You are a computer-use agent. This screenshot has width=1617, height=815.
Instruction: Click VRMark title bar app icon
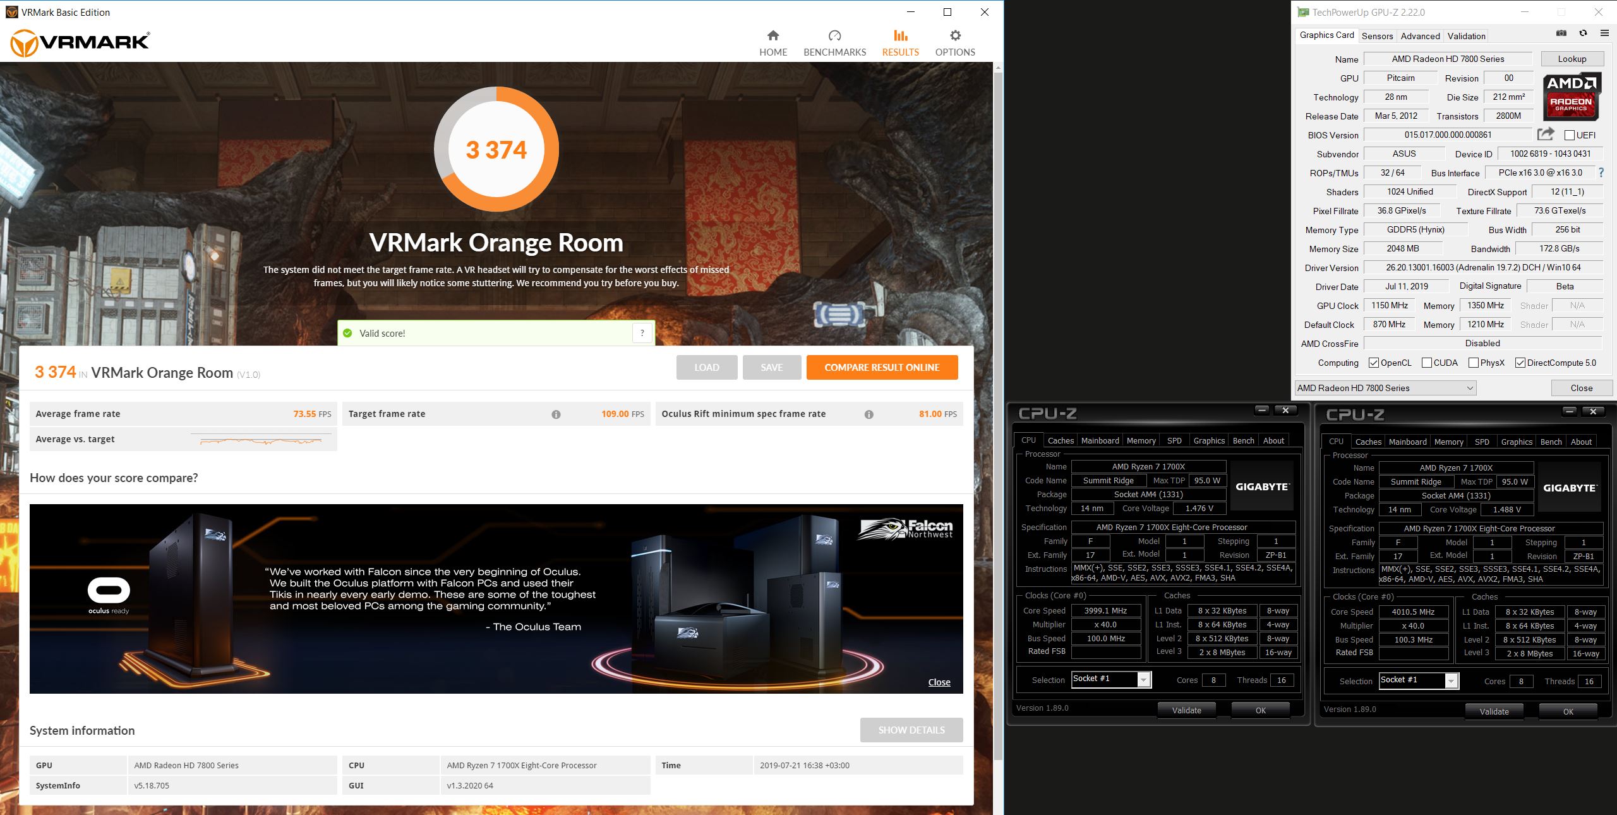(x=11, y=12)
